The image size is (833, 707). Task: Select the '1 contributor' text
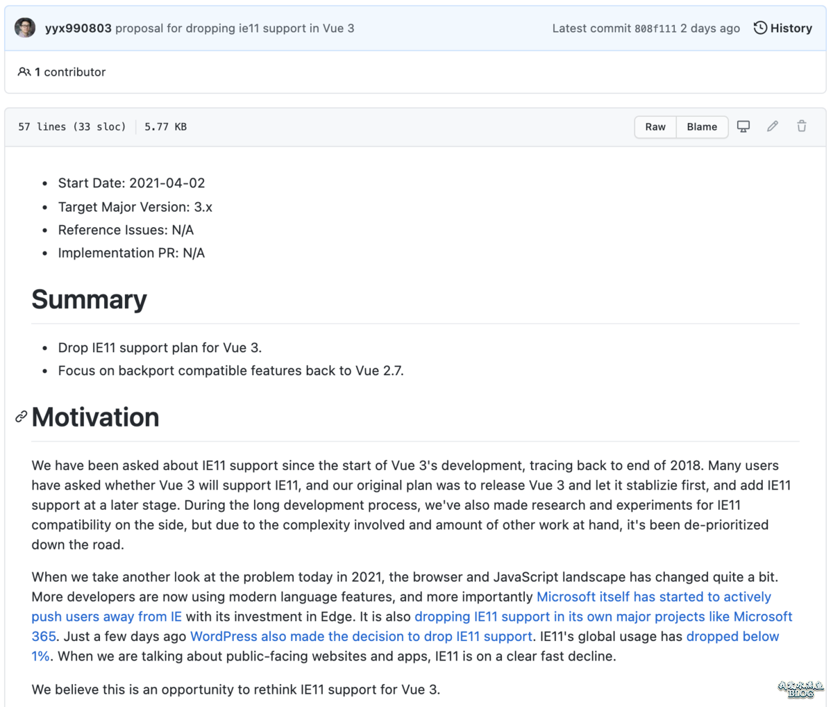pyautogui.click(x=70, y=72)
